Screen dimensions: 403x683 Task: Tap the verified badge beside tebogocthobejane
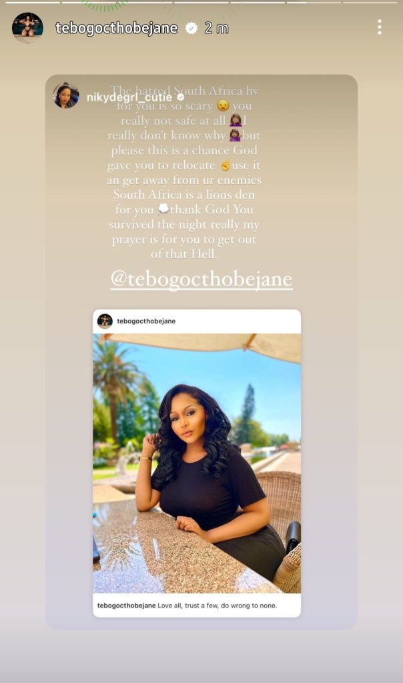tap(191, 28)
